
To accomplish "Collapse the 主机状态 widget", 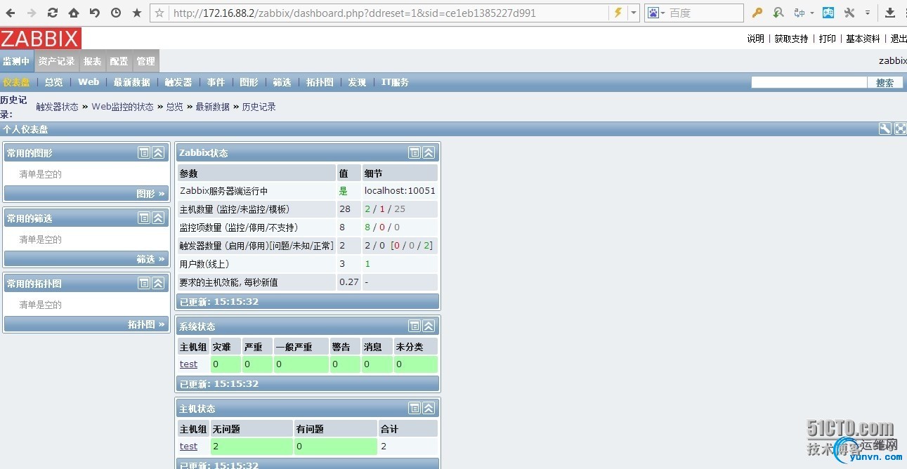I will (429, 408).
